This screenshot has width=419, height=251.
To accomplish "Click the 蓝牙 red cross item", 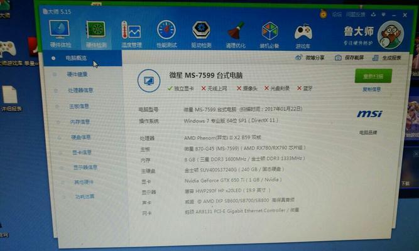I will pos(305,88).
